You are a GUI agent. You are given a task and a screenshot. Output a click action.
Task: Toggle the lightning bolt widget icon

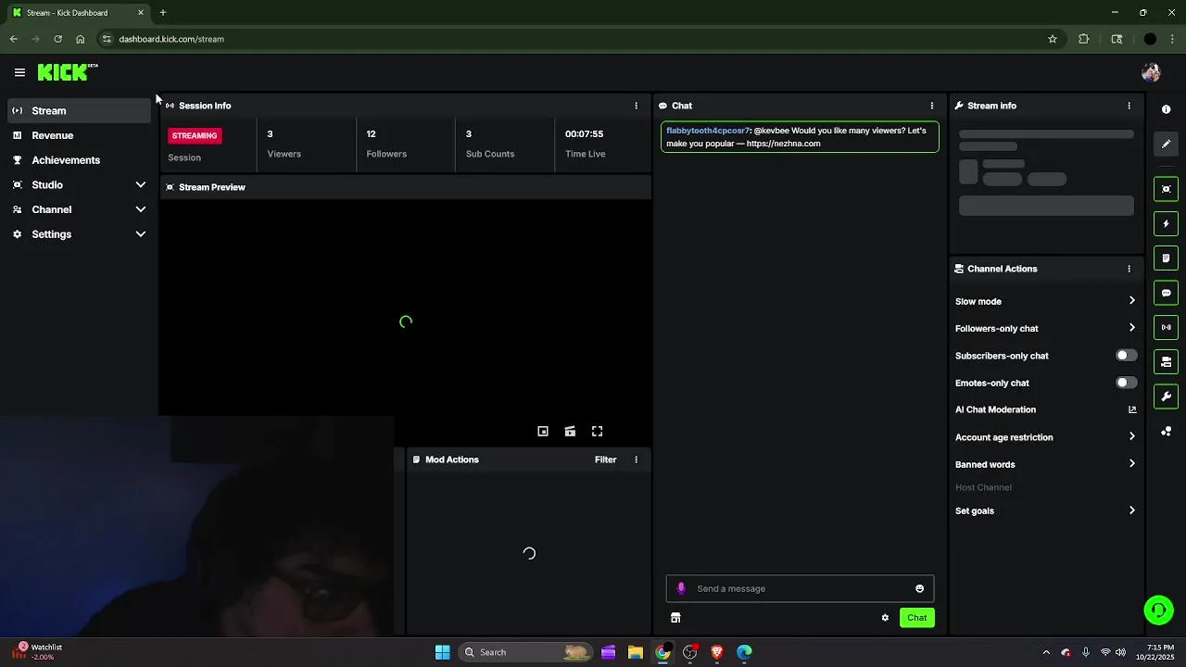click(x=1166, y=223)
